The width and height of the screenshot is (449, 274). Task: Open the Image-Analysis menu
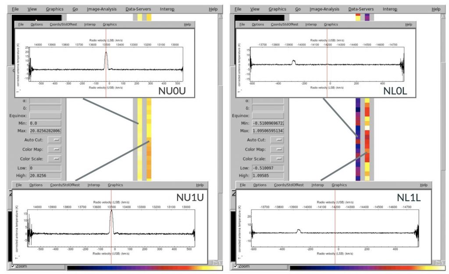(x=101, y=9)
